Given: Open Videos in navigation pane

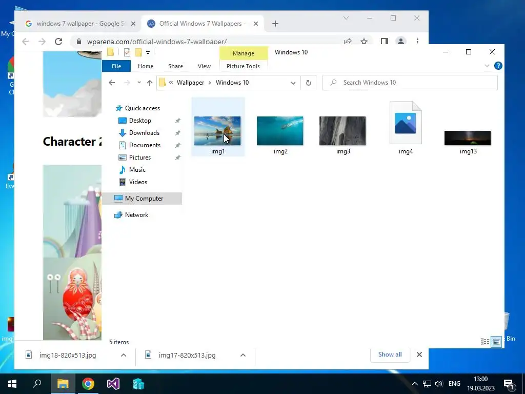Looking at the screenshot, I should [x=138, y=182].
